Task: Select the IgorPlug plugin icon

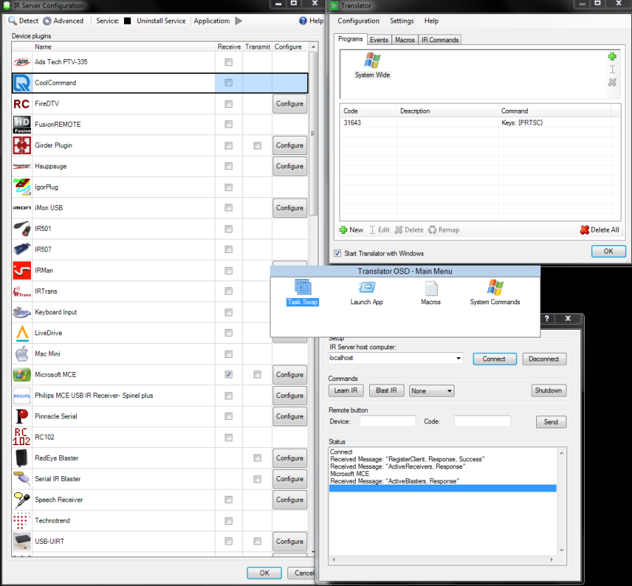Action: coord(22,187)
